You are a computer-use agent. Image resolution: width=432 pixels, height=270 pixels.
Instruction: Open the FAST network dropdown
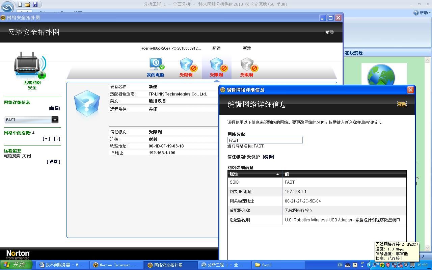[x=55, y=120]
